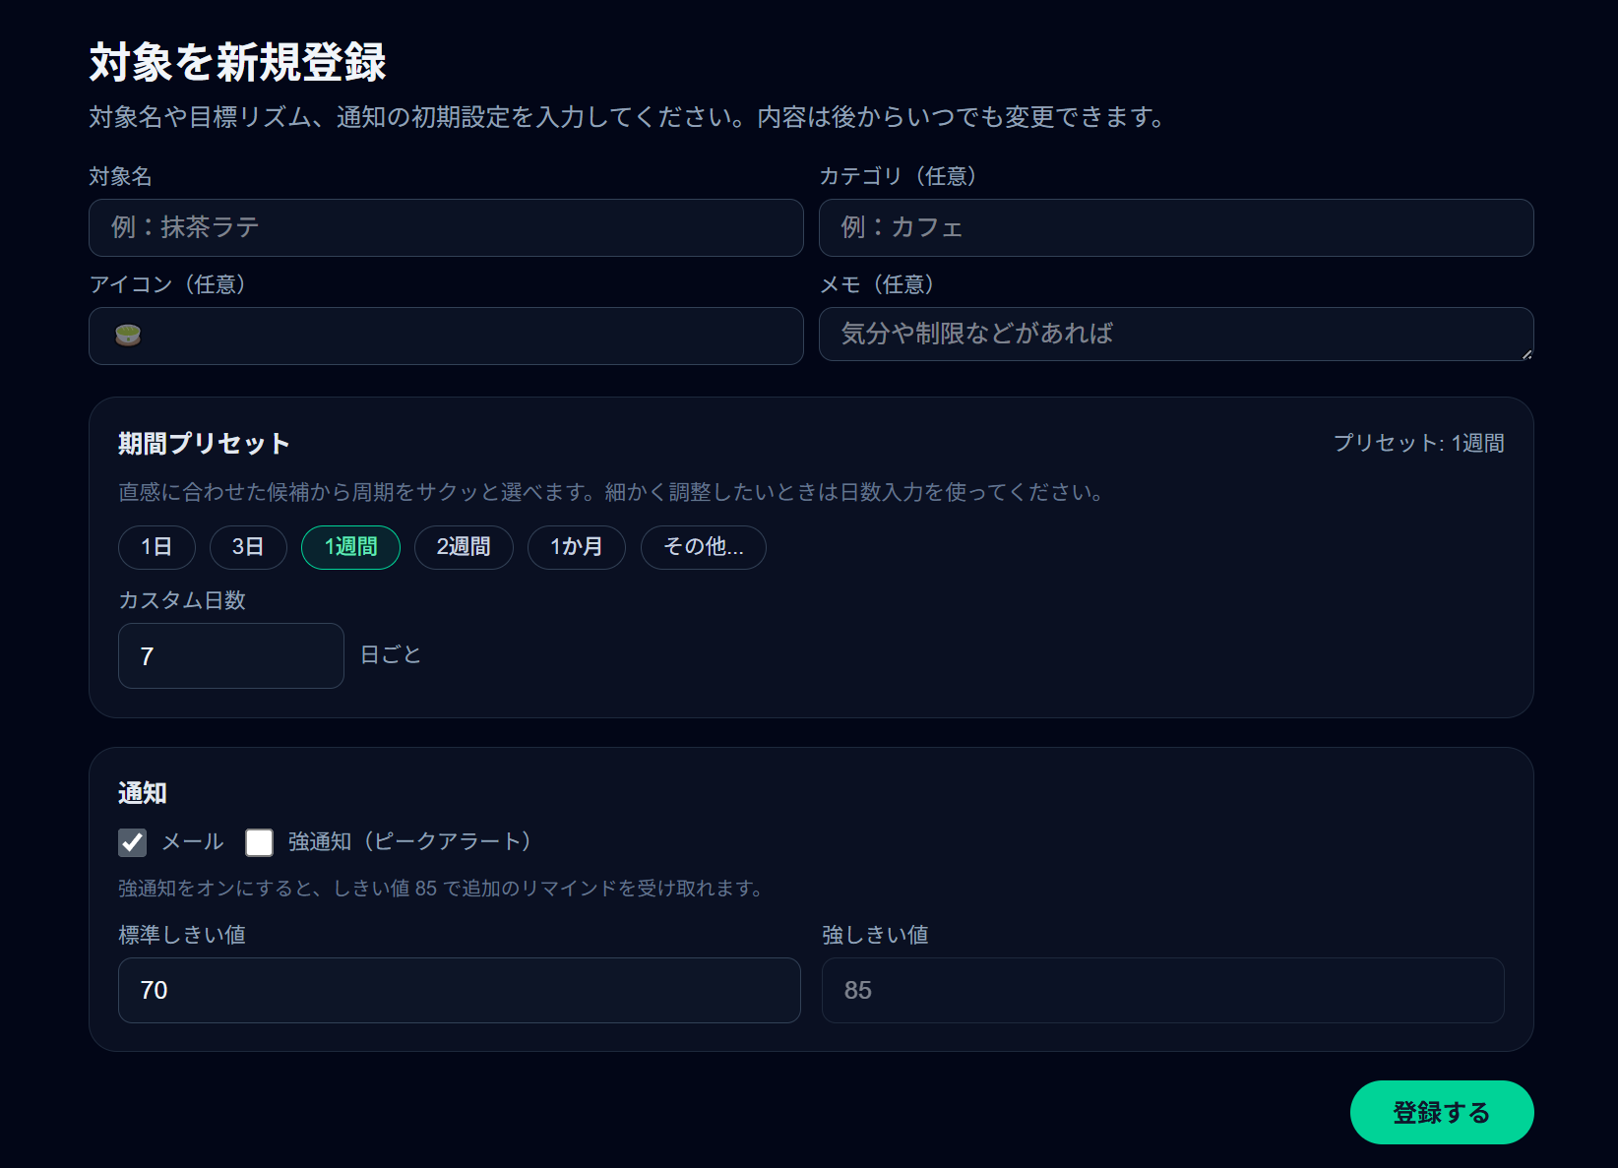Click the メール checkbox label text
The image size is (1618, 1168).
pyautogui.click(x=193, y=842)
